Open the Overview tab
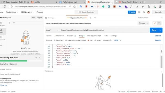This screenshot has width=165, height=93. coord(49,18)
